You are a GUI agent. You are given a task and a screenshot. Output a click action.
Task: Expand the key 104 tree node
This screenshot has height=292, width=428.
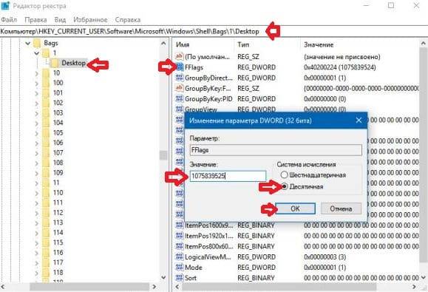(x=36, y=123)
